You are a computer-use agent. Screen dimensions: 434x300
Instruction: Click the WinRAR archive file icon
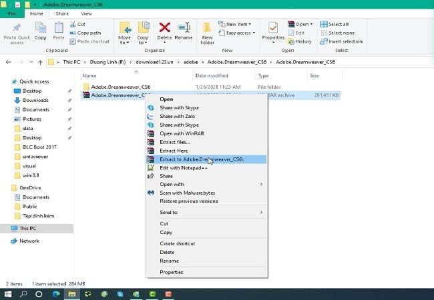pos(86,95)
